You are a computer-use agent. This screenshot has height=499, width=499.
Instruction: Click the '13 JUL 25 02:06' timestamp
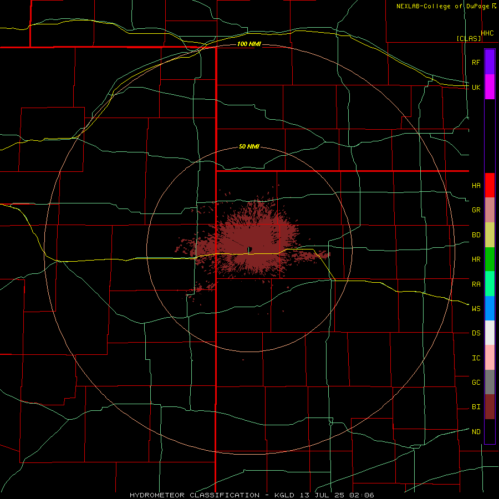[x=337, y=495]
